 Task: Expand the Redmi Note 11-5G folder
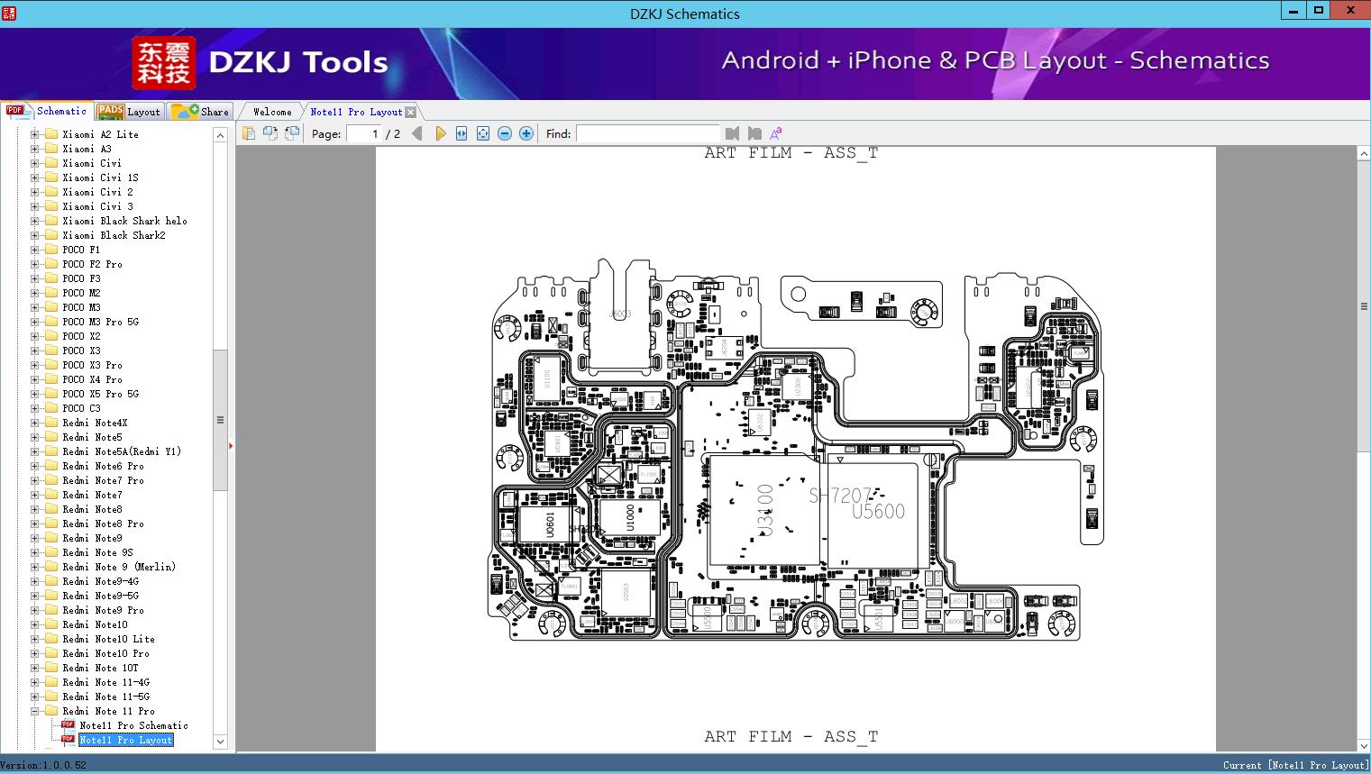[x=35, y=697]
